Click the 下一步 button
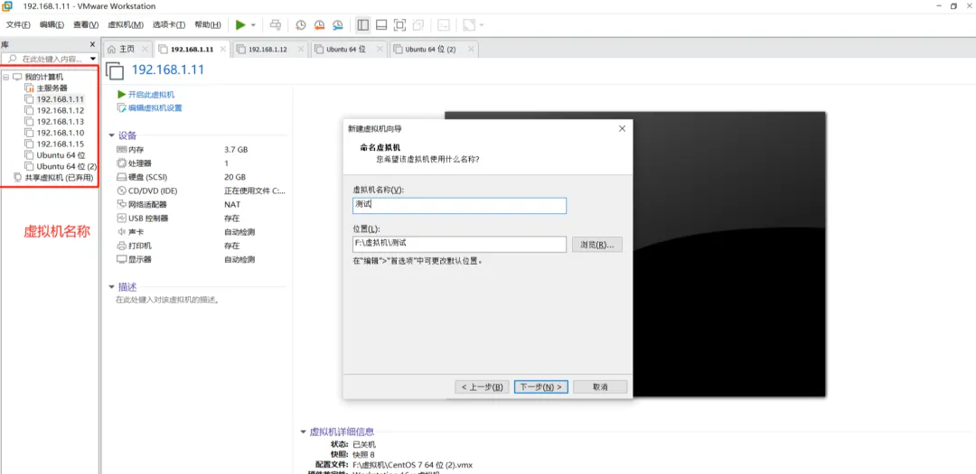 pyautogui.click(x=541, y=387)
